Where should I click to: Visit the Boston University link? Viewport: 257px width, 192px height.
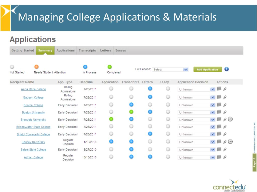point(33,112)
